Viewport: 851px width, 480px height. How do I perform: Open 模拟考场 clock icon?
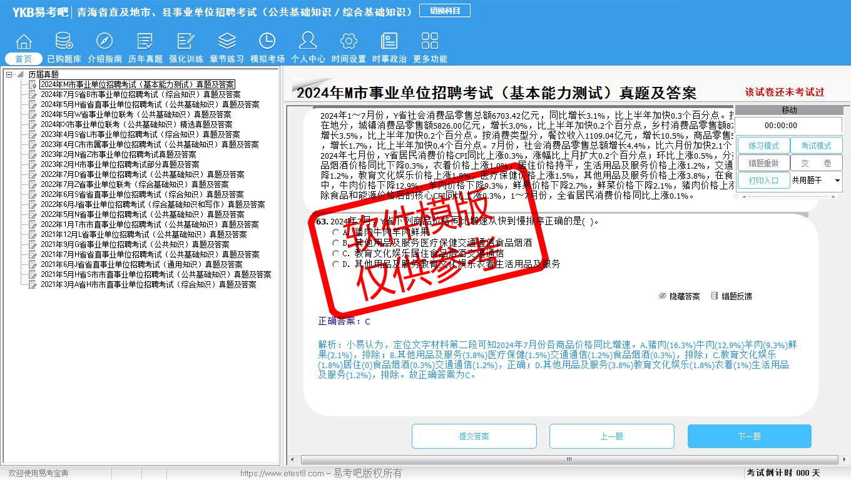(x=267, y=42)
